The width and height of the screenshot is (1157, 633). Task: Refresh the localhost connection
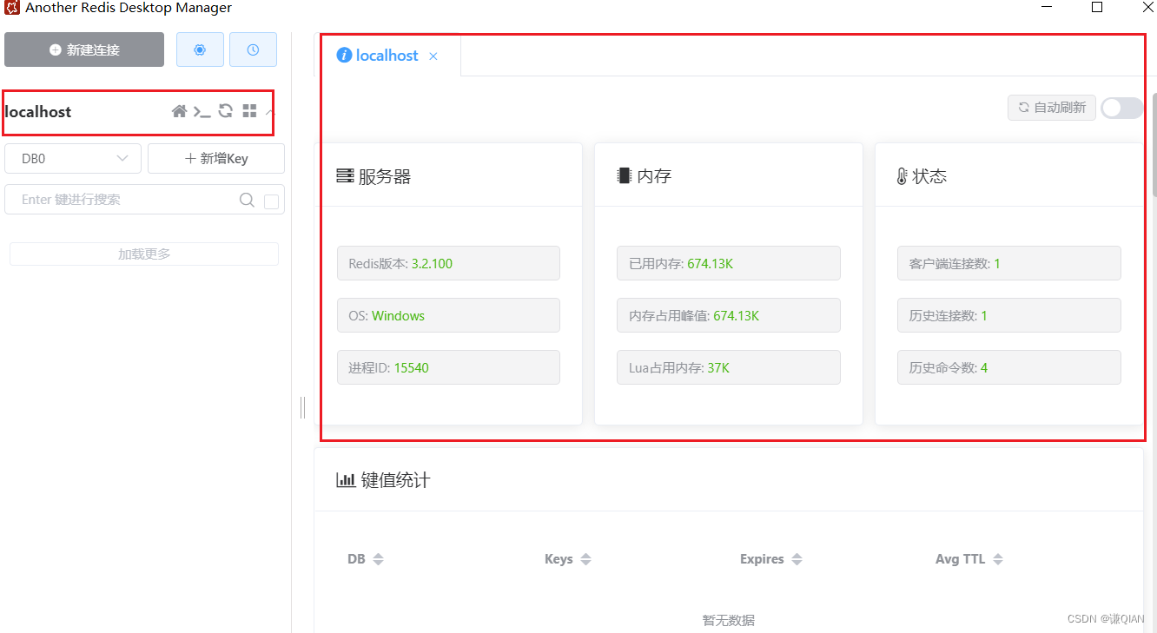click(x=226, y=111)
